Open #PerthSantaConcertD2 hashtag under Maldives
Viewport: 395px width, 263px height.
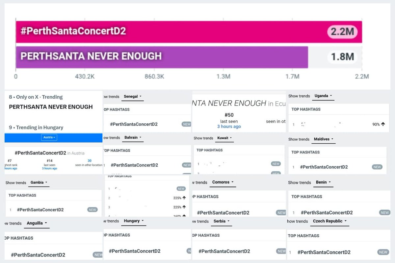coord(324,167)
